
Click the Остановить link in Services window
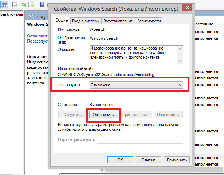click(x=37, y=36)
